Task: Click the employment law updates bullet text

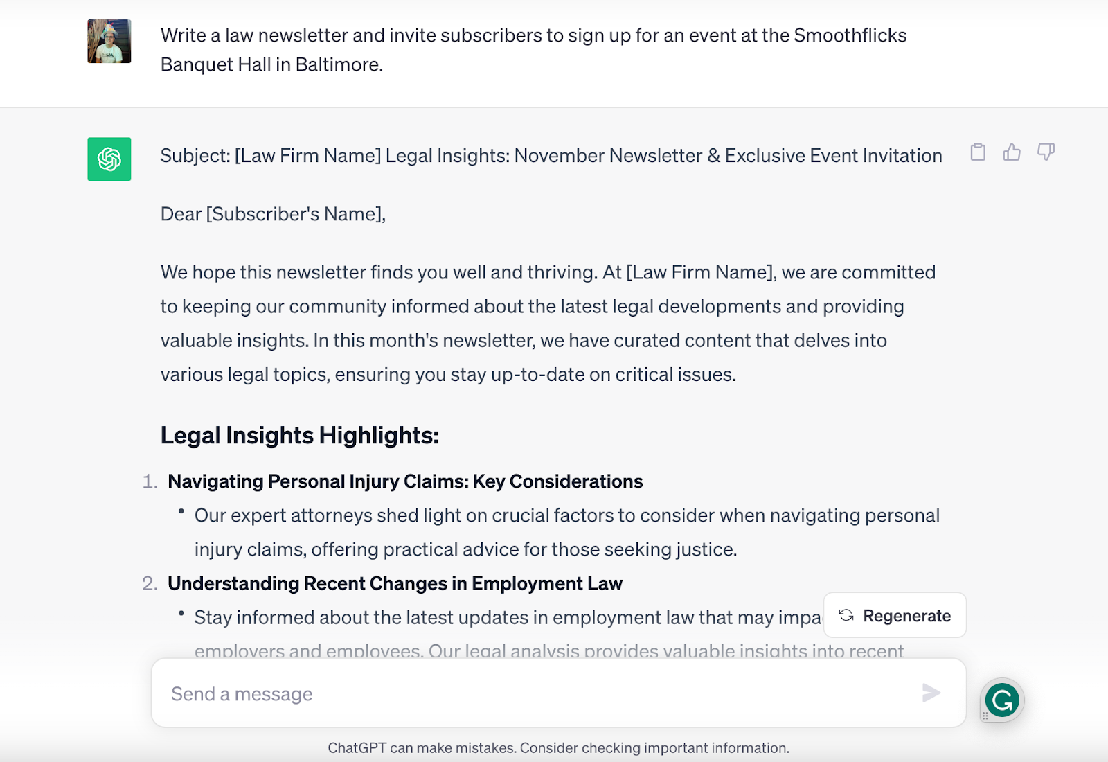Action: pyautogui.click(x=508, y=618)
